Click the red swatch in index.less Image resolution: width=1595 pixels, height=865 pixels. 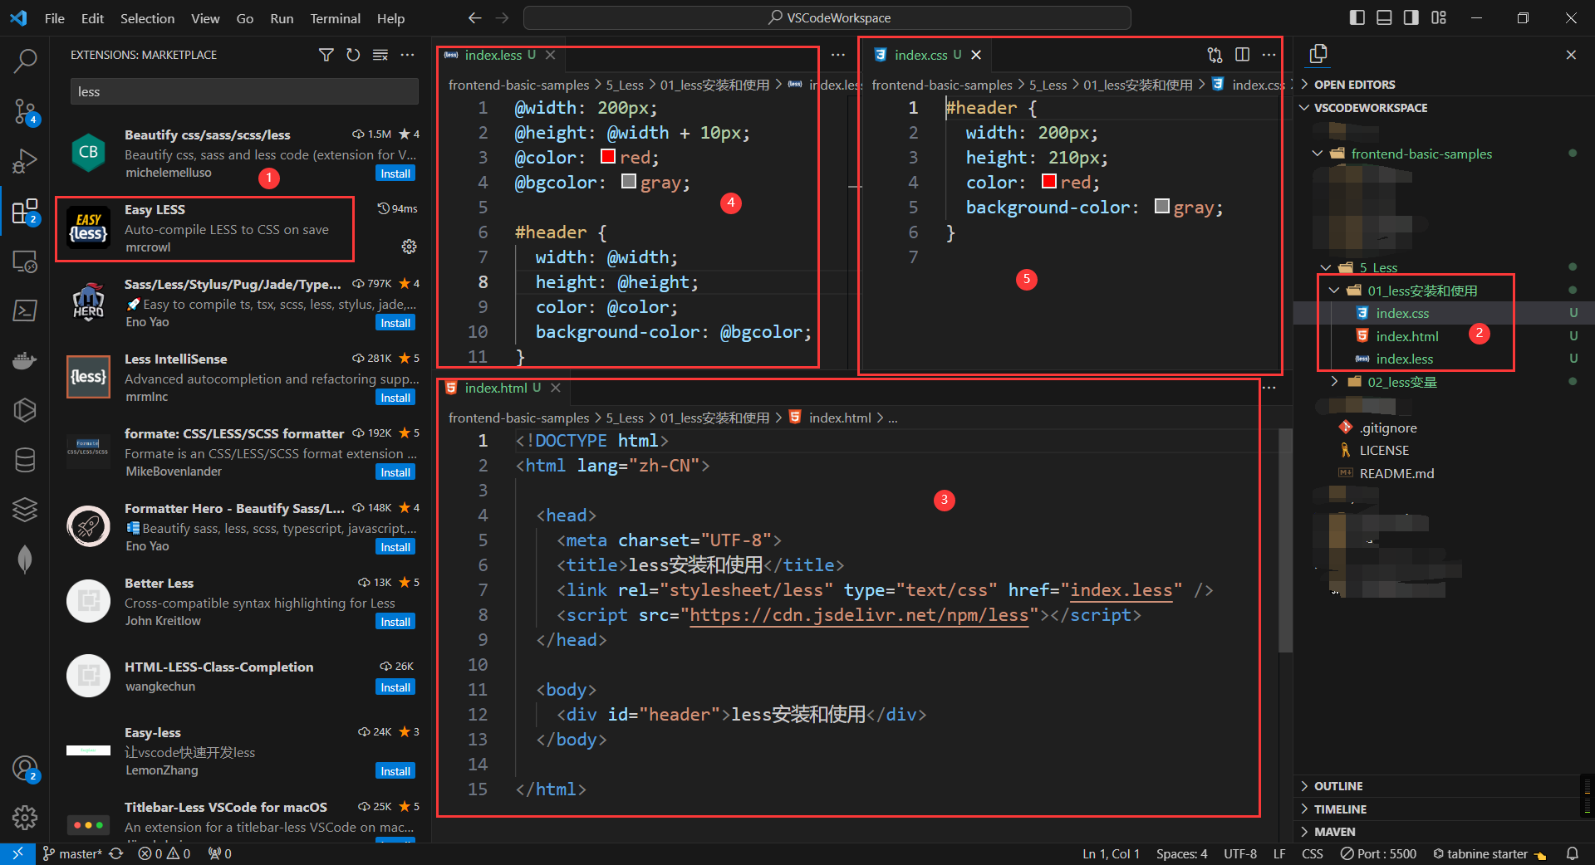[x=608, y=157]
